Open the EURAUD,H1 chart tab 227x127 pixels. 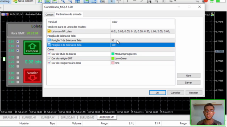pos(10,117)
